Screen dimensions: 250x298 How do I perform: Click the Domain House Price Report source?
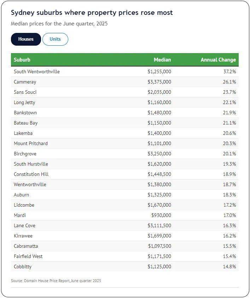(56, 281)
